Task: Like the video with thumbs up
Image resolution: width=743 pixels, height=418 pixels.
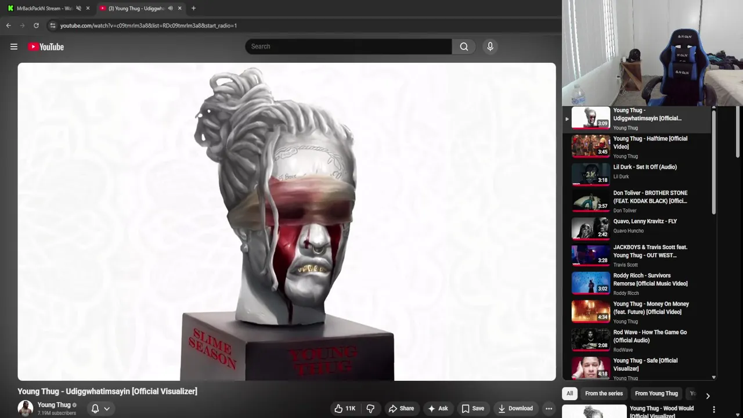Action: coord(344,409)
